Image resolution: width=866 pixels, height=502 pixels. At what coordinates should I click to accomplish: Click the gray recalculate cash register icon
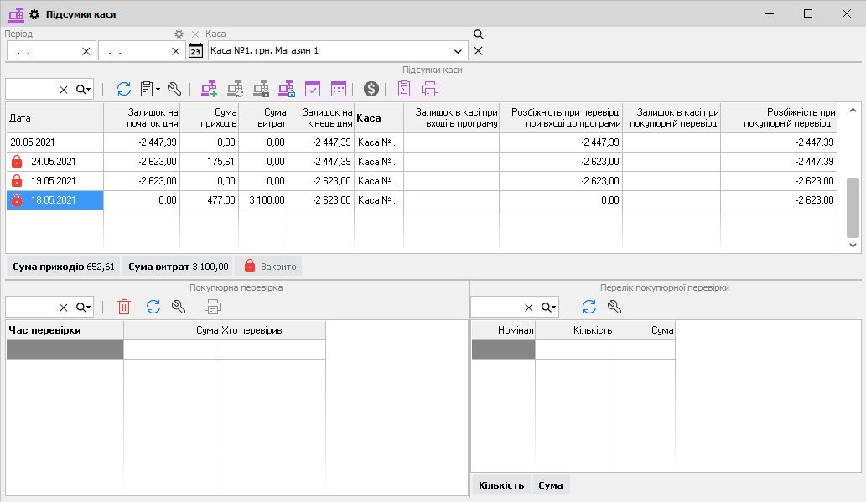[x=236, y=89]
